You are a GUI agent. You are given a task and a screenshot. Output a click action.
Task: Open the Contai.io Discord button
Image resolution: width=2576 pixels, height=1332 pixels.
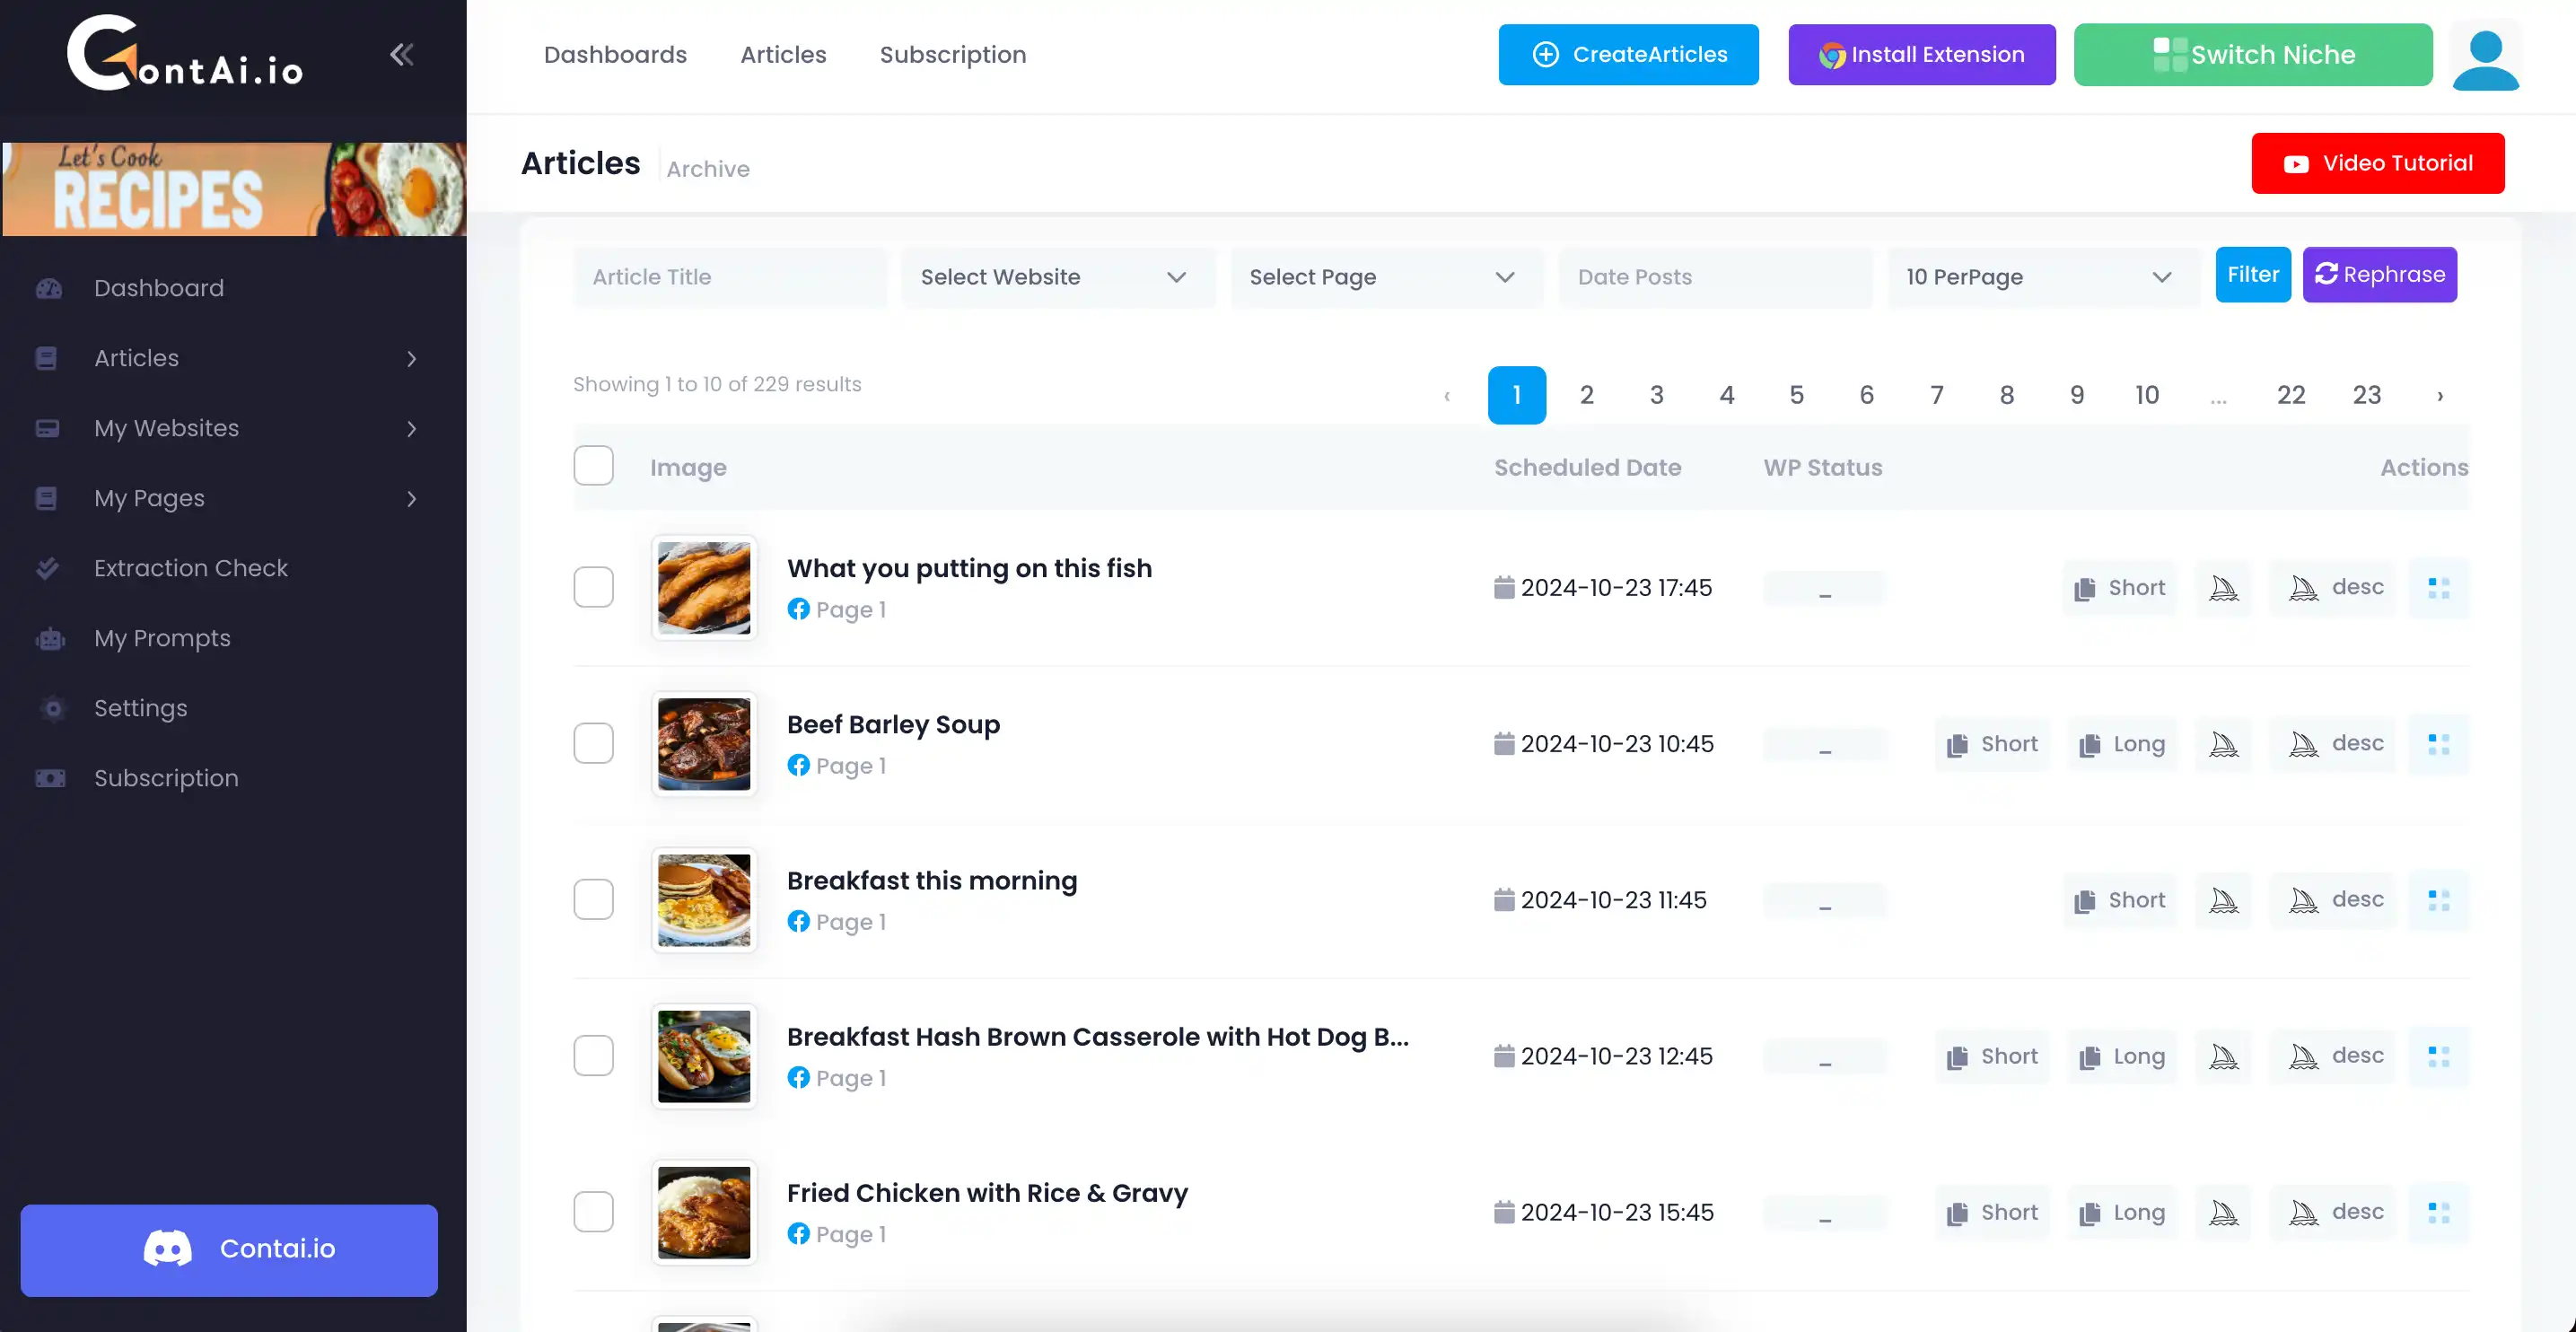pos(229,1250)
